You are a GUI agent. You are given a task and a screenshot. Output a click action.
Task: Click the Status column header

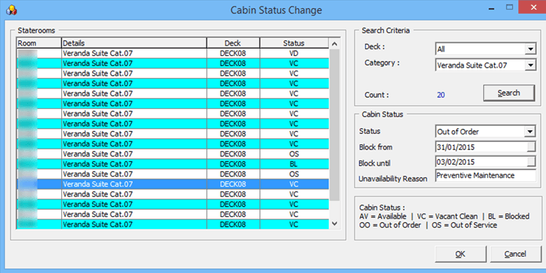294,43
